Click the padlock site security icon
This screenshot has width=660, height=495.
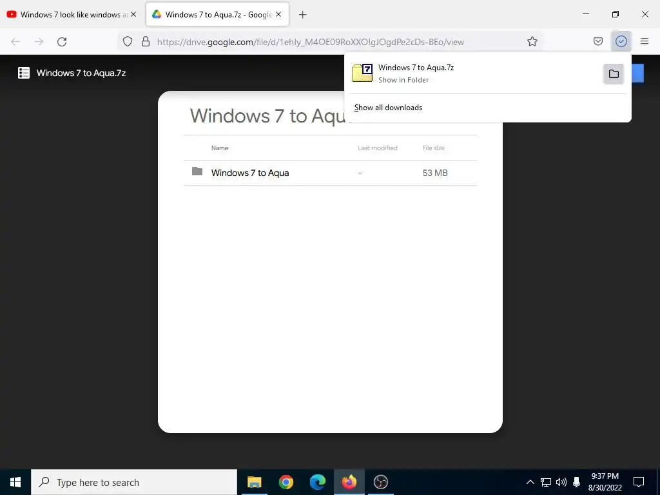[146, 41]
